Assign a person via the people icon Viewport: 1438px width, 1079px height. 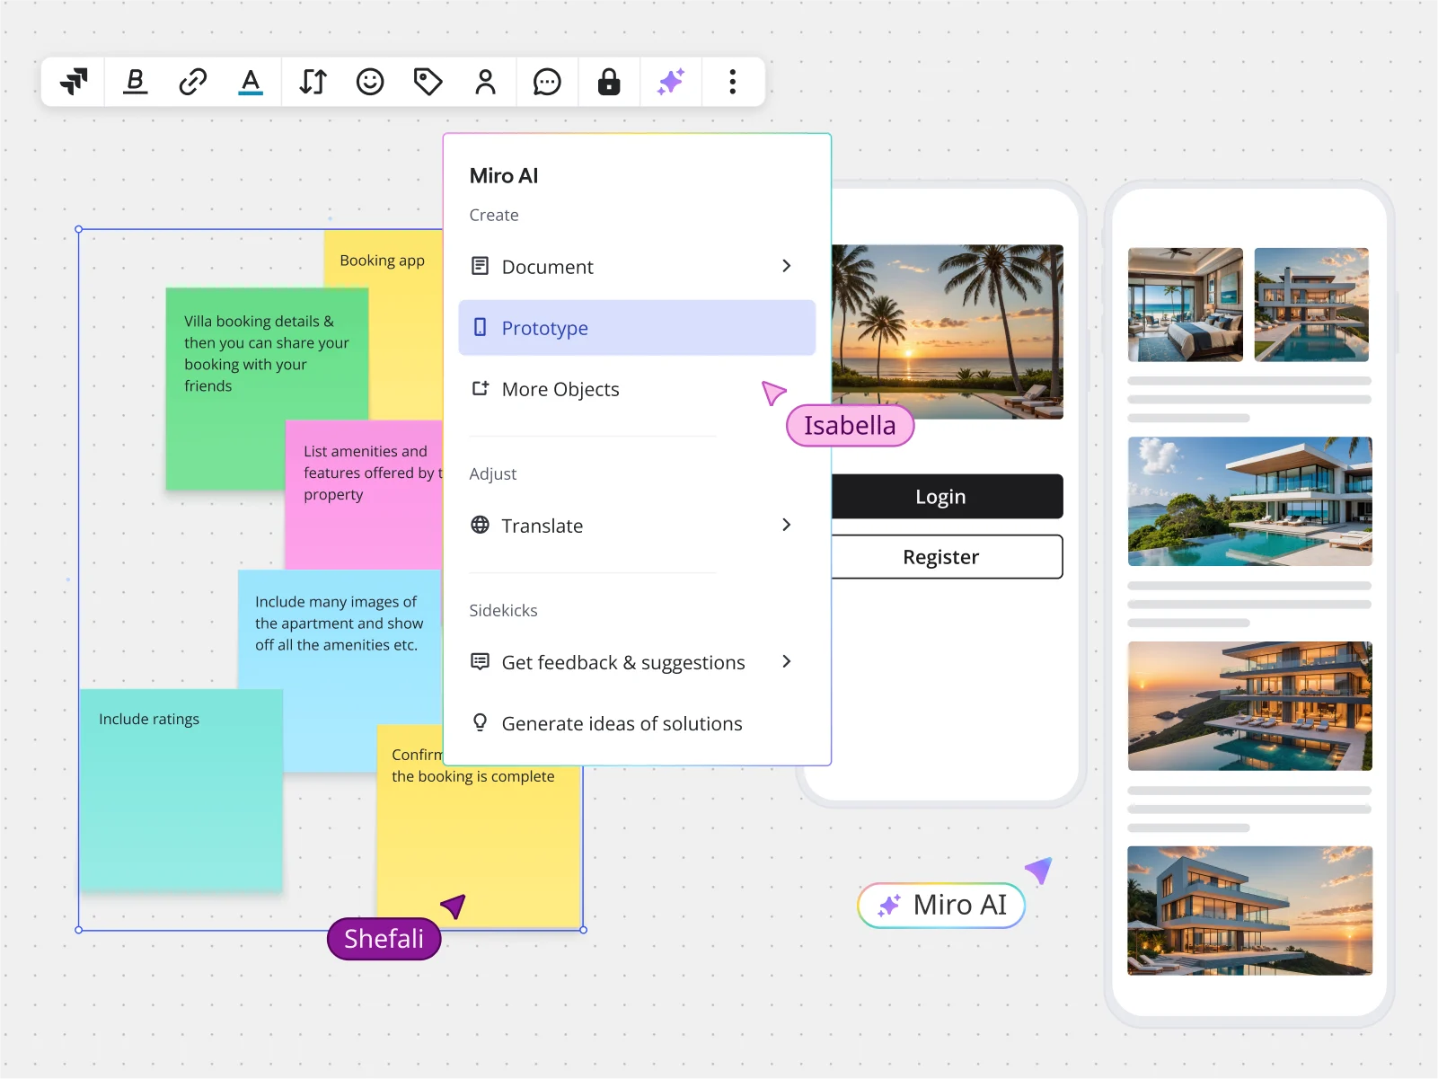(x=486, y=82)
